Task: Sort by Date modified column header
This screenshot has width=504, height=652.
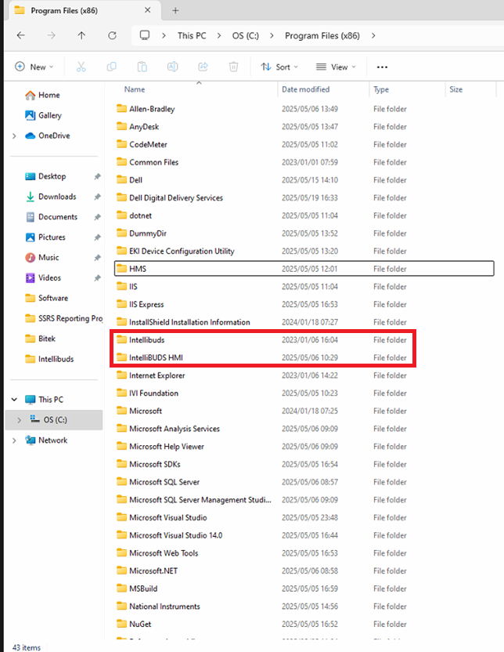Action: tap(305, 89)
